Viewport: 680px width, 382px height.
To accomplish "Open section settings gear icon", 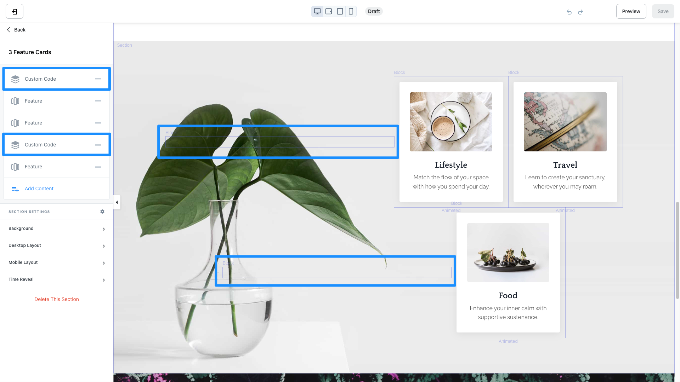I will (102, 212).
